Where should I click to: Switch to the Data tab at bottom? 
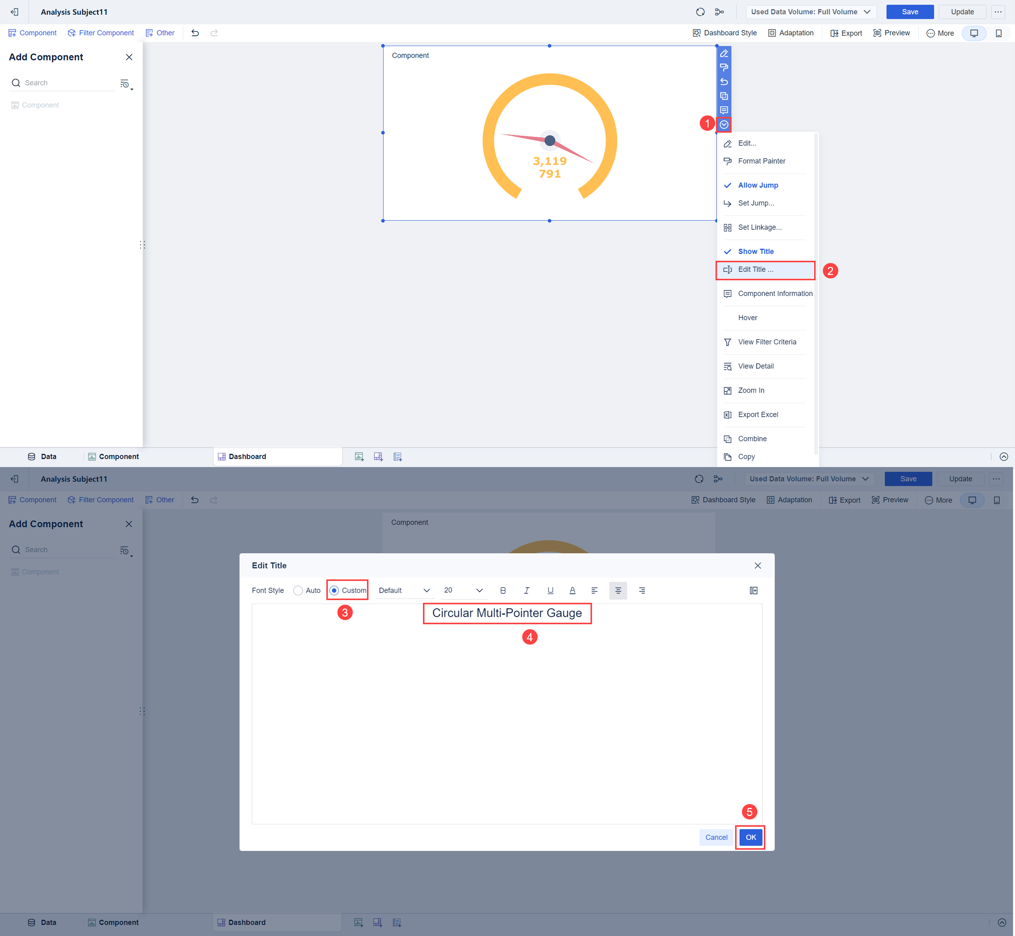[x=43, y=456]
